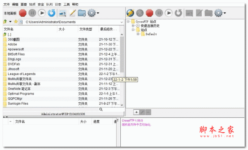Image resolution: width=248 pixels, height=150 pixels.
Task: Add a new site with plus button
Action: pyautogui.click(x=136, y=112)
